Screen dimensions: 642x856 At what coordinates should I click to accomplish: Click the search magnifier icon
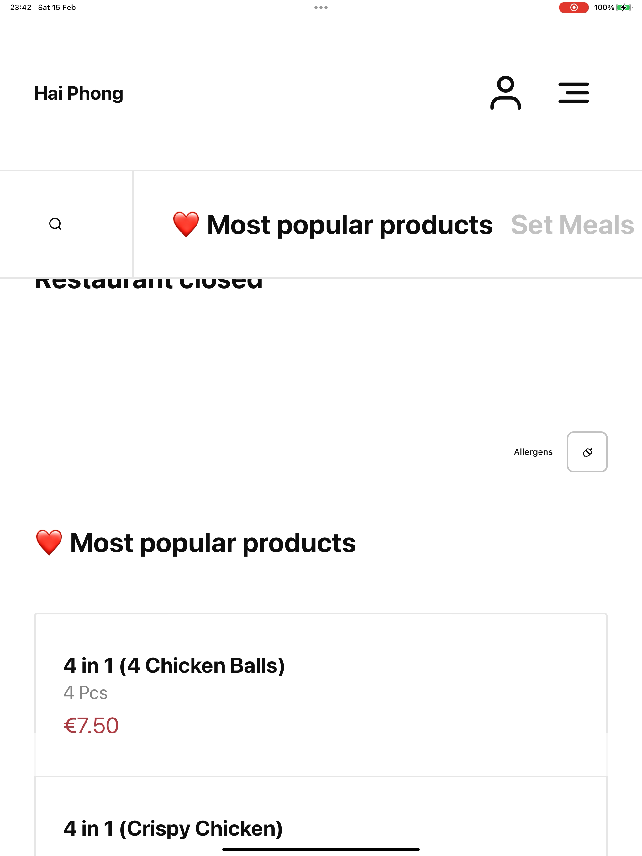tap(55, 224)
